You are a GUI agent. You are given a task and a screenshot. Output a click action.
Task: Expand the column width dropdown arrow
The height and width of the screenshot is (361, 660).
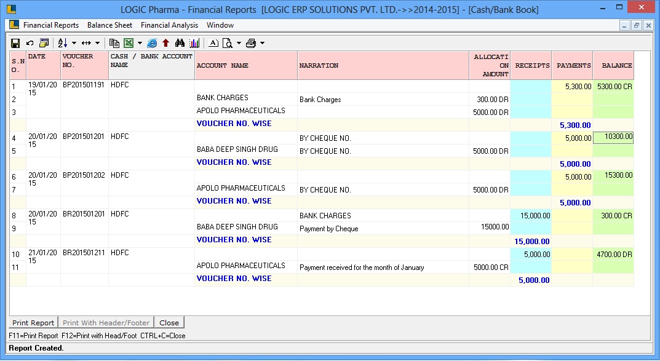click(97, 43)
